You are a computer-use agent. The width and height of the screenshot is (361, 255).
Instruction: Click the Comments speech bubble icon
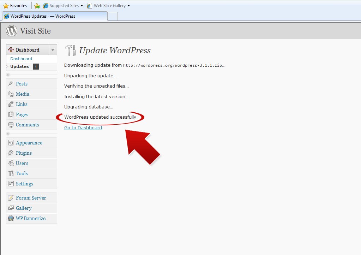11,125
